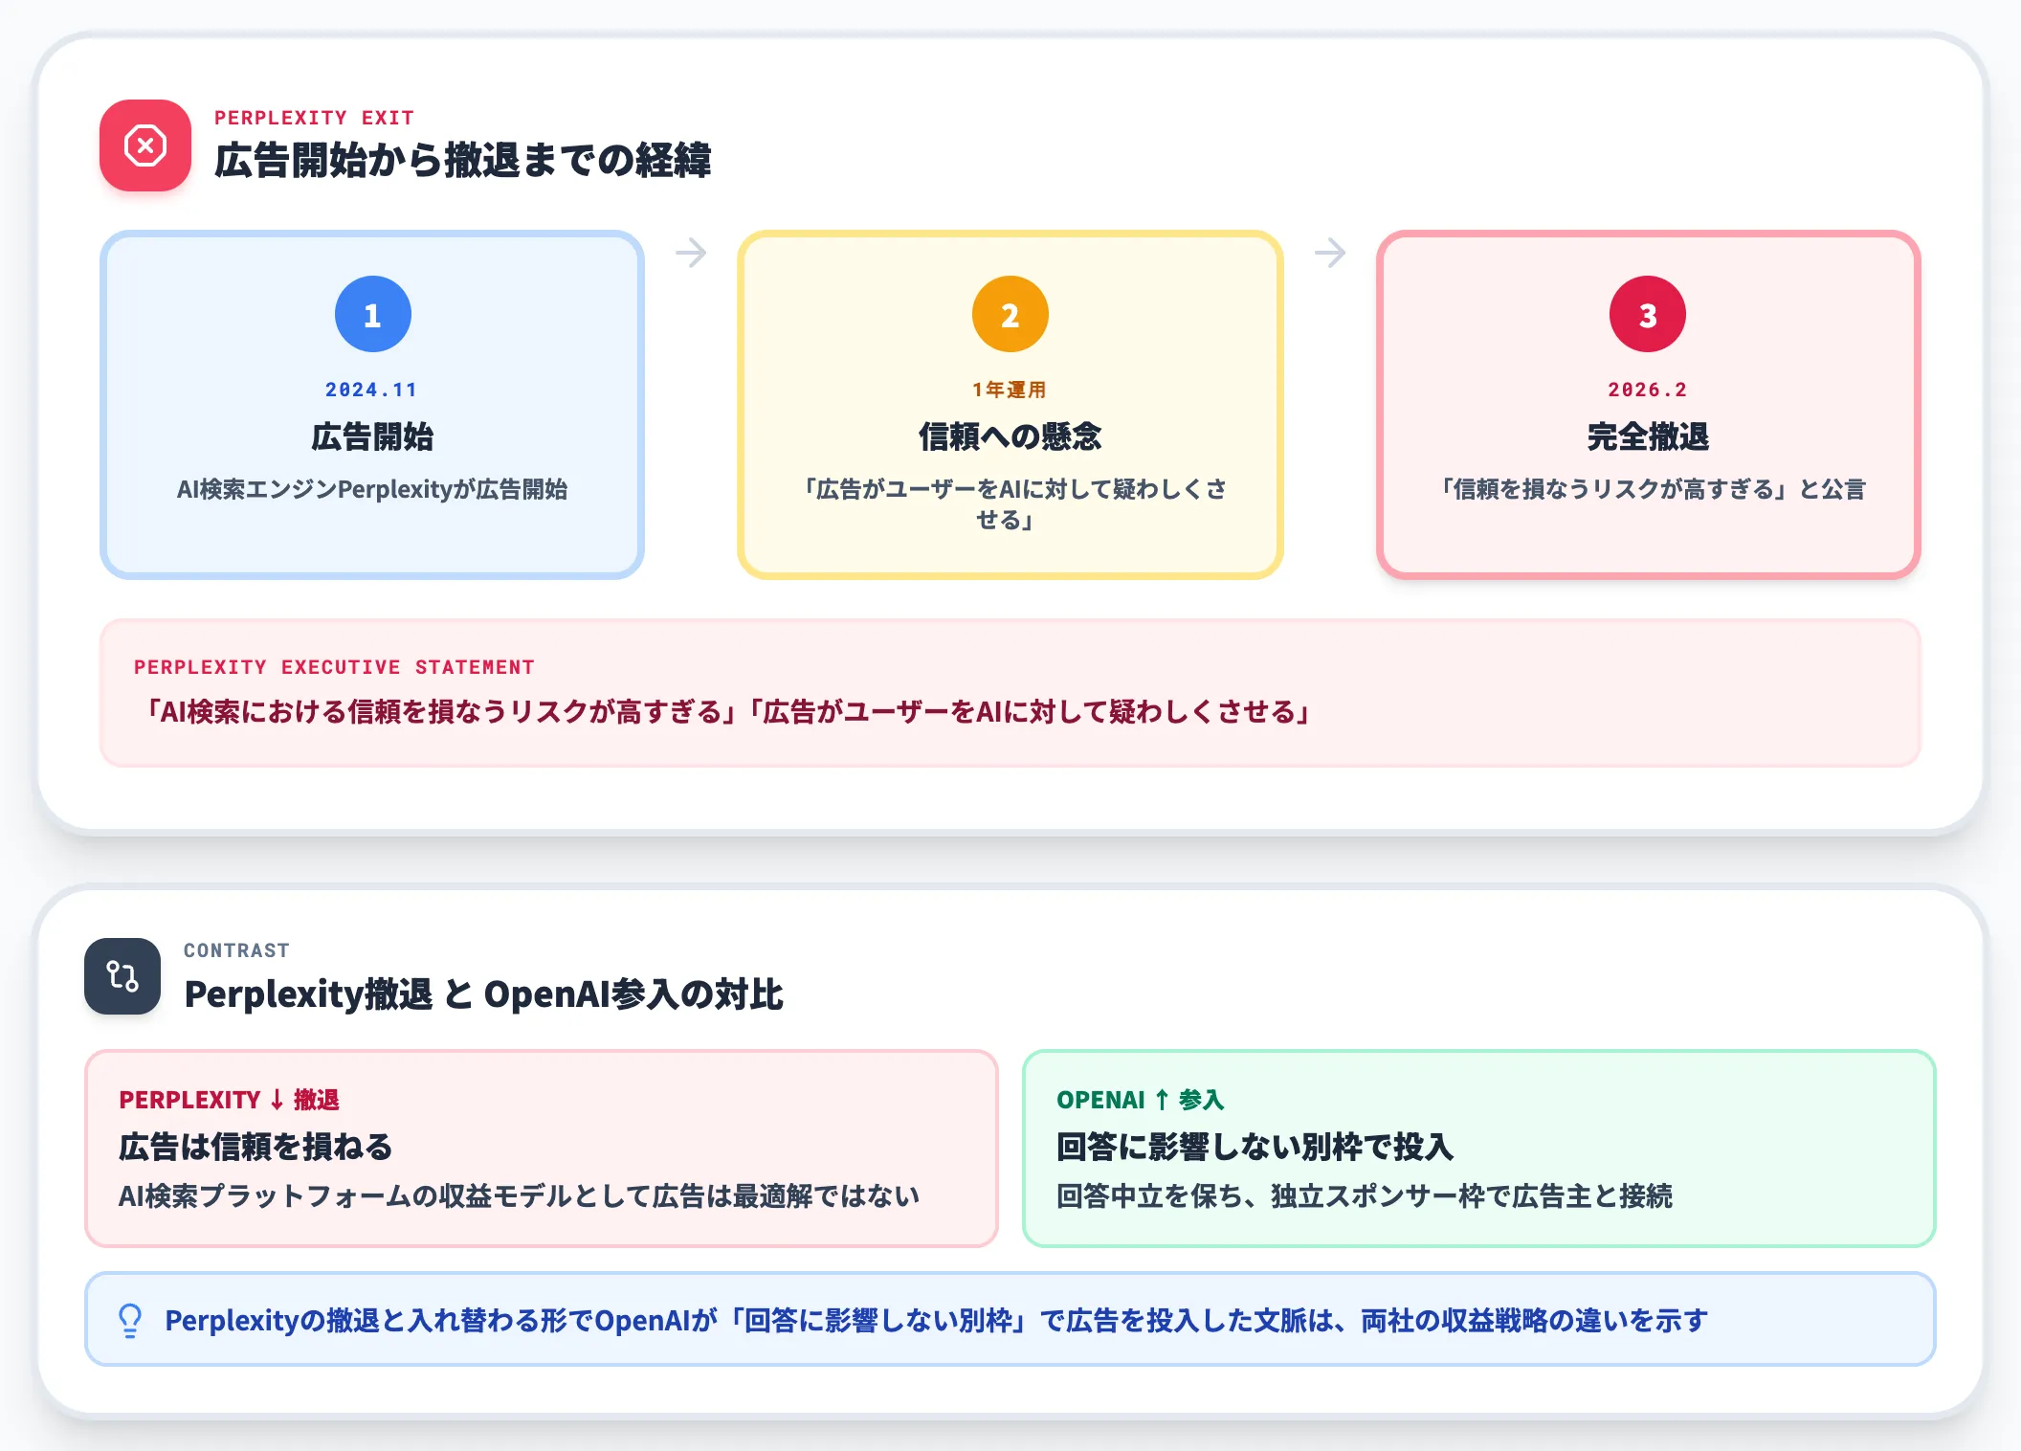
Task: Click heading 広告開始から撤退までの経緯
Action: [x=463, y=160]
